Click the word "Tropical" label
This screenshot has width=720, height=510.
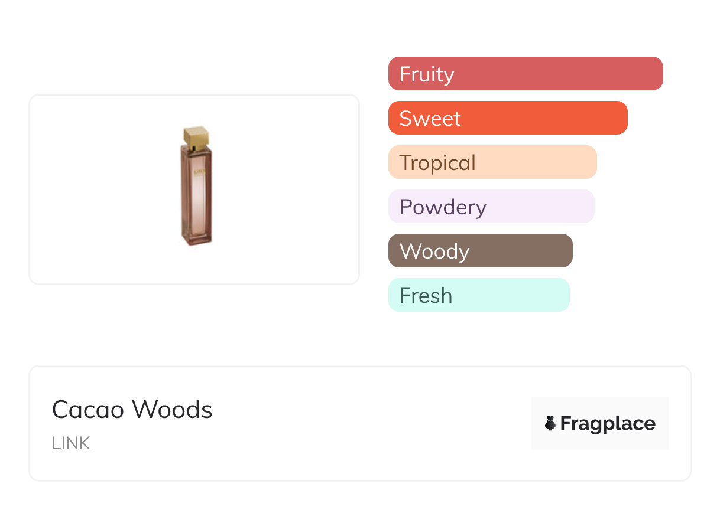[437, 163]
